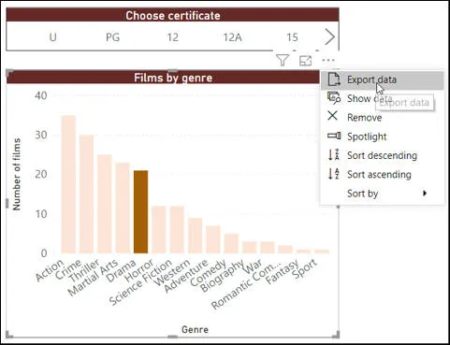Click the highlighted Drama bar
The image size is (450, 345).
pos(140,212)
